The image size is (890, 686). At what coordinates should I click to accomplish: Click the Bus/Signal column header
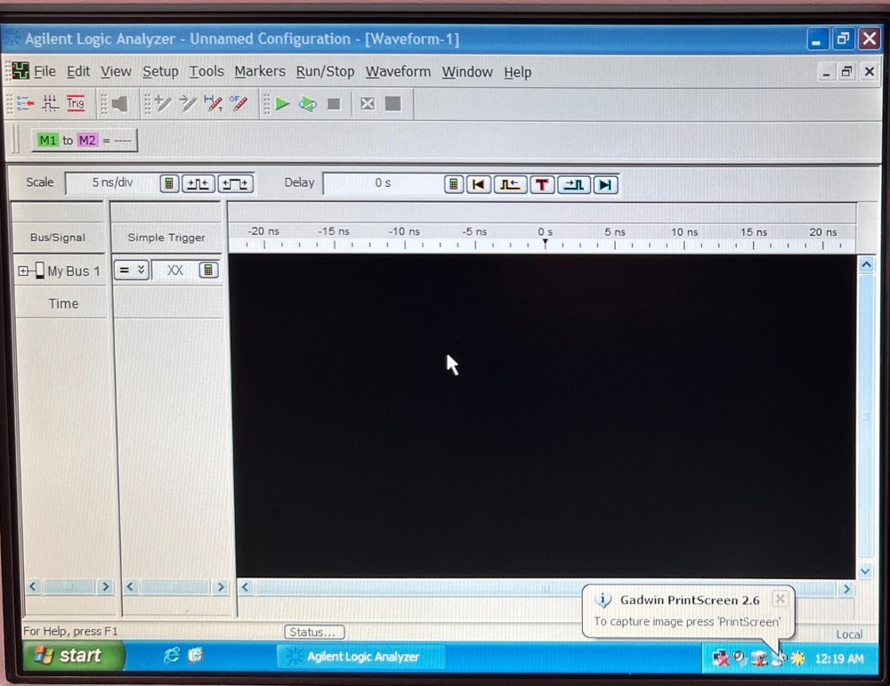point(58,238)
